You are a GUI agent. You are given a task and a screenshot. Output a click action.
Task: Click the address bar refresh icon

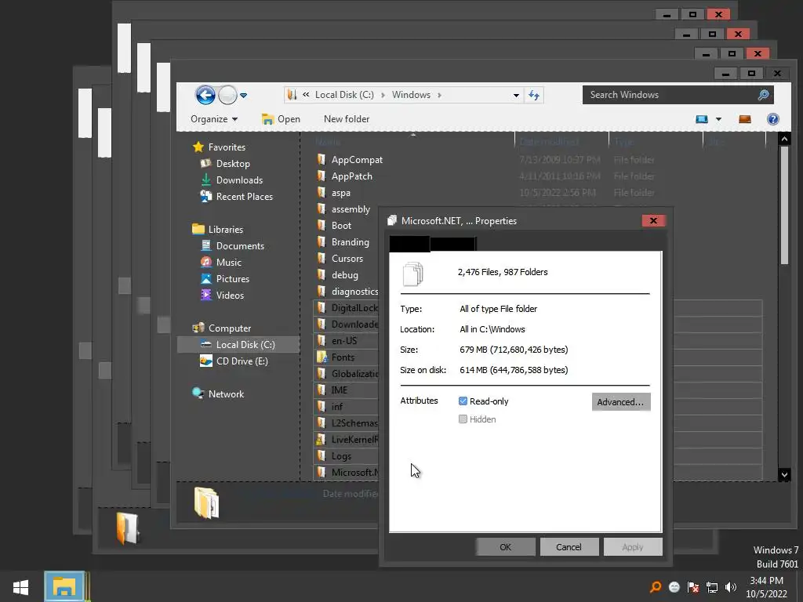click(x=533, y=95)
